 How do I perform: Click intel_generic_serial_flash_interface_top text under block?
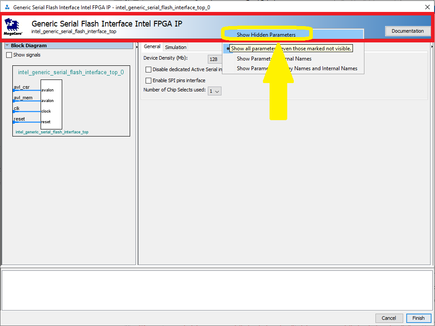pyautogui.click(x=52, y=132)
